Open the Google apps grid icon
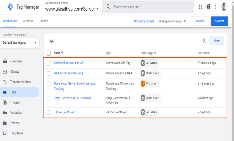Screen dimensions: 234x141 click(200, 7)
